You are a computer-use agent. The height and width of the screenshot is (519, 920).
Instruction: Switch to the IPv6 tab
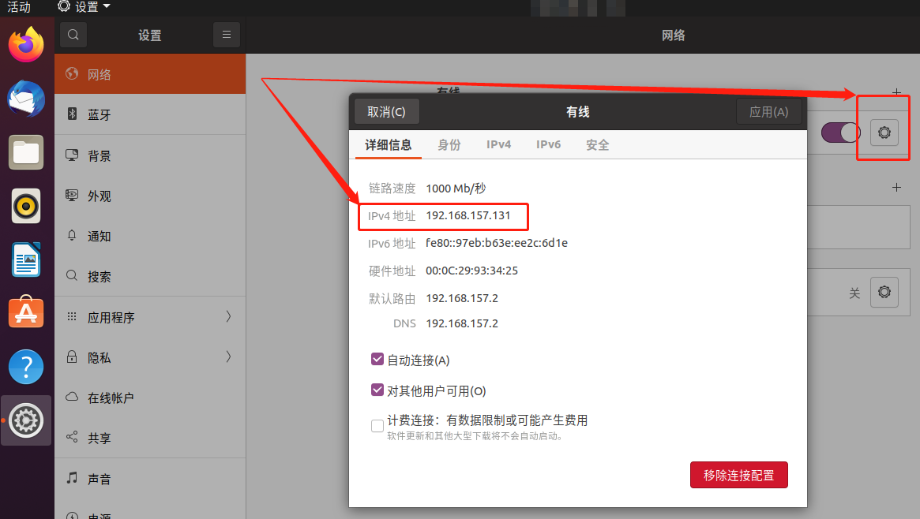tap(549, 144)
